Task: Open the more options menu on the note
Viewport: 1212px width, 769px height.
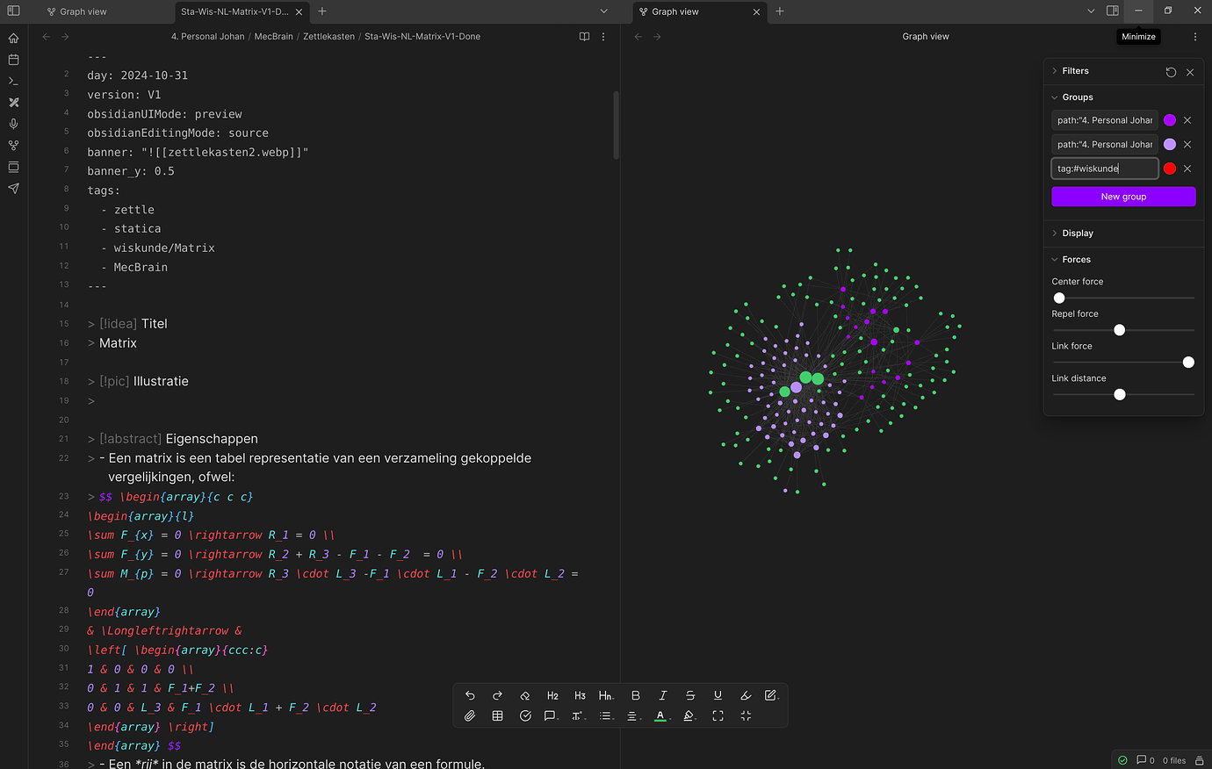Action: pyautogui.click(x=603, y=36)
